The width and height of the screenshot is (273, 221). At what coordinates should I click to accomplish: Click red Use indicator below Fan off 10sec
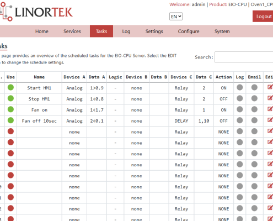10,131
